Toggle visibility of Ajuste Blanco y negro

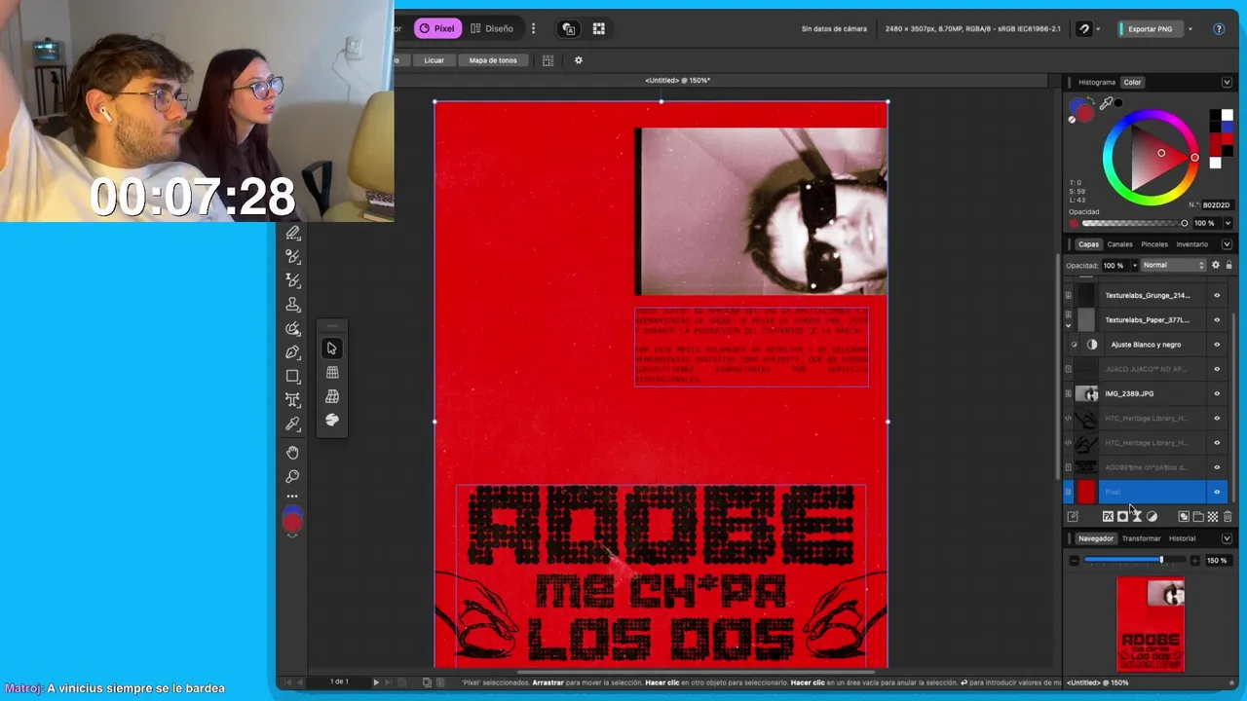point(1216,345)
